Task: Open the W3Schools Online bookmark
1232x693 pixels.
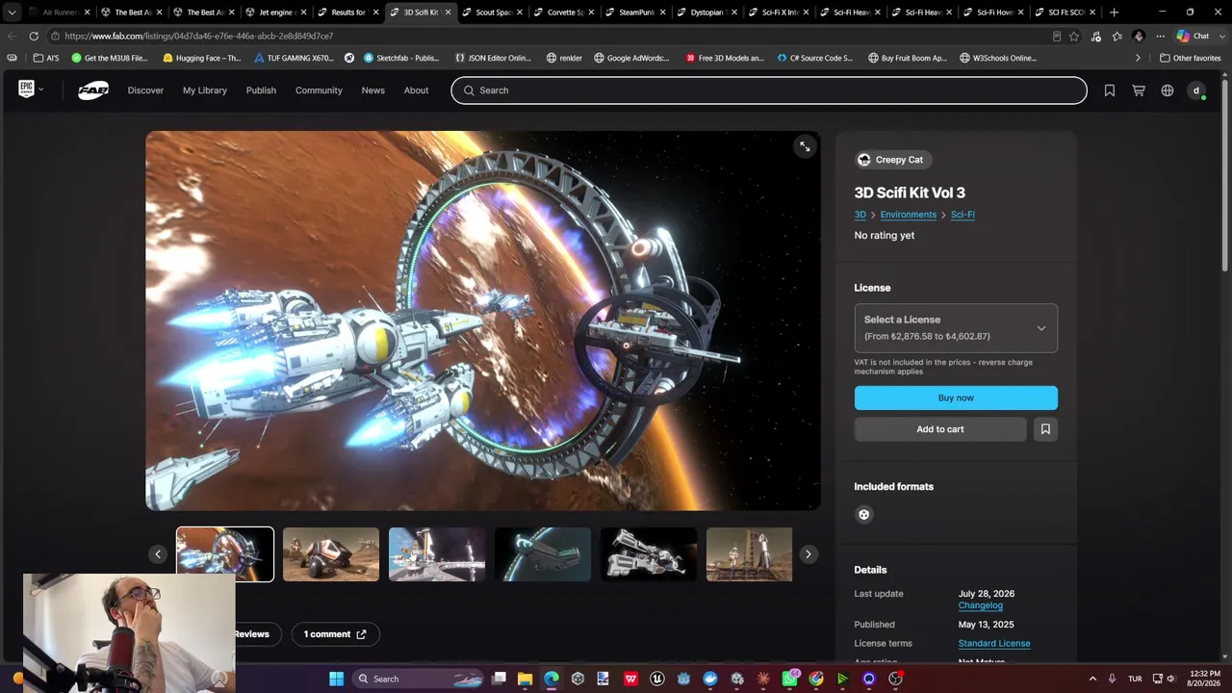Action: 997,58
